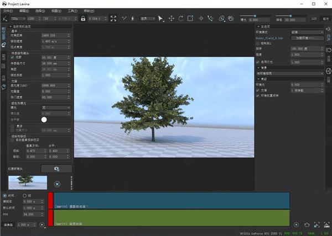Open the 曝光 exposure dropdown in camera panel
The height and width of the screenshot is (236, 332).
click(x=56, y=108)
